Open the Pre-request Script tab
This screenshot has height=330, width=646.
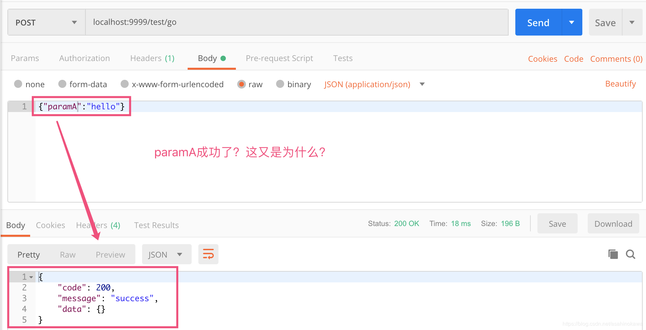pos(279,58)
